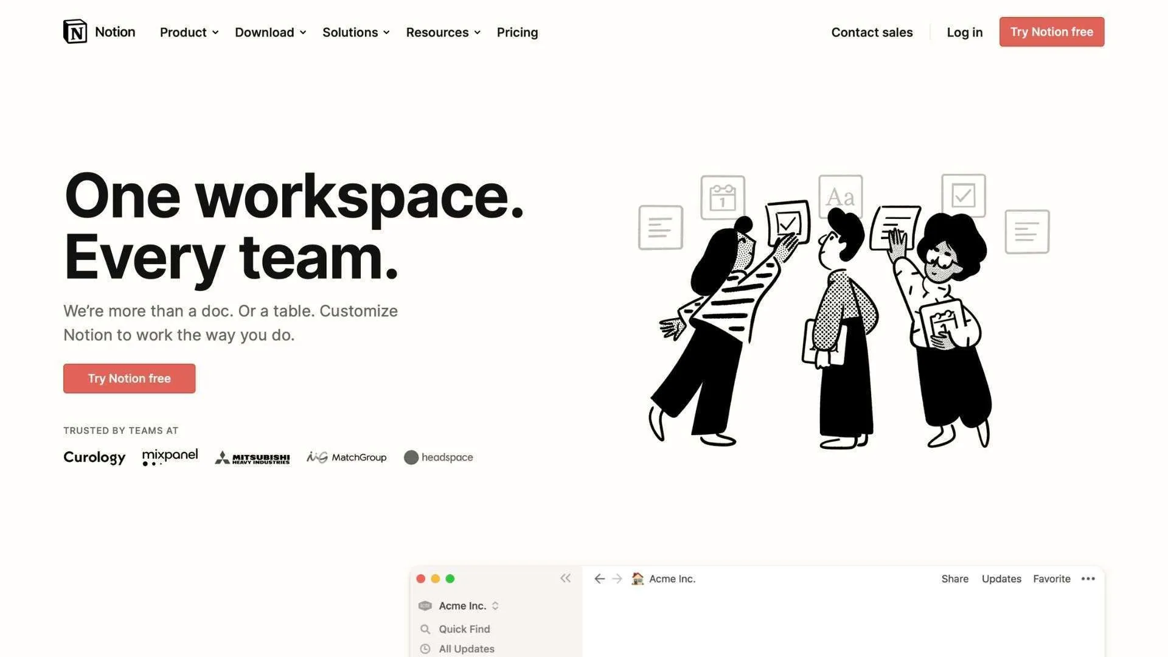This screenshot has width=1168, height=657.
Task: Click the Curology logo
Action: tap(94, 457)
